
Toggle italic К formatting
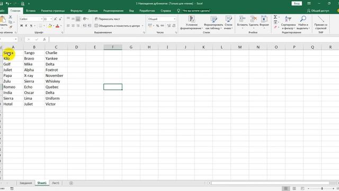click(26, 26)
